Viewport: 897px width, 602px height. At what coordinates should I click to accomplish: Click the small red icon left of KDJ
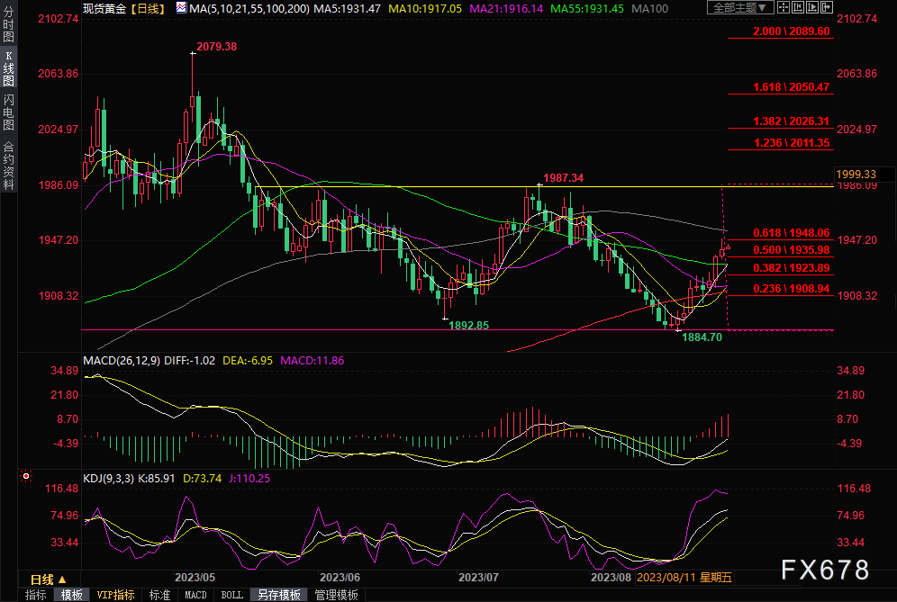click(x=26, y=476)
